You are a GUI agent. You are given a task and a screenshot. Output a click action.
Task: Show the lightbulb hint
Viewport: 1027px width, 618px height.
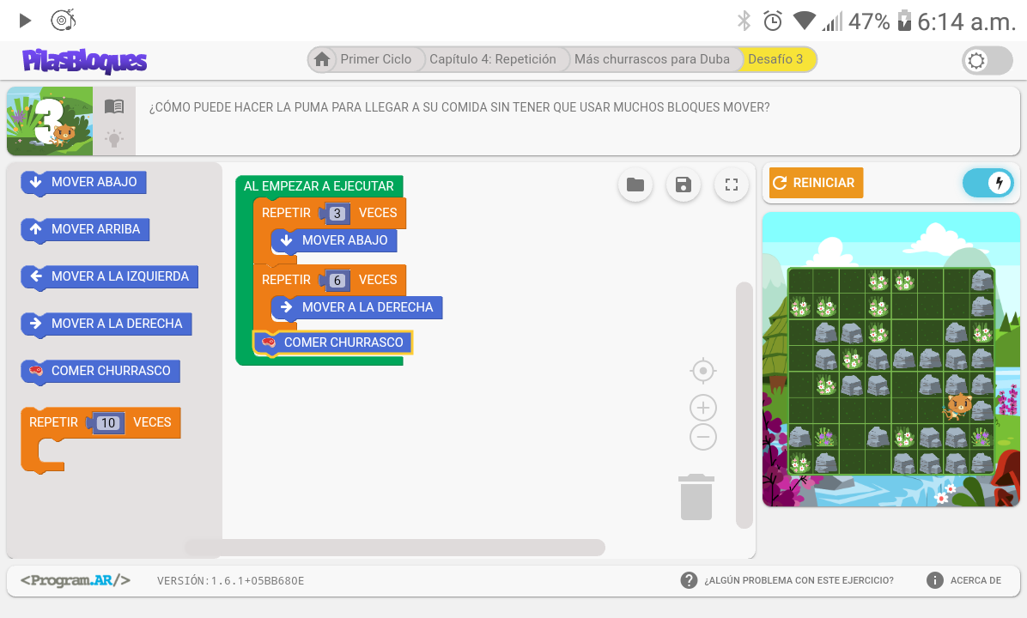click(114, 137)
